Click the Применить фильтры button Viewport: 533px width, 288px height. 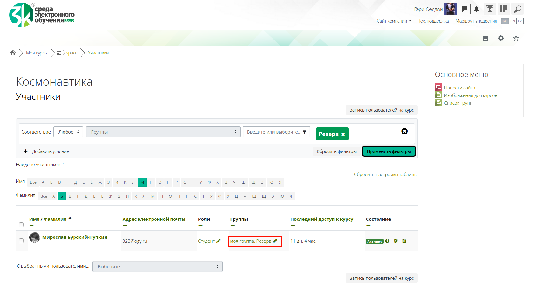389,151
